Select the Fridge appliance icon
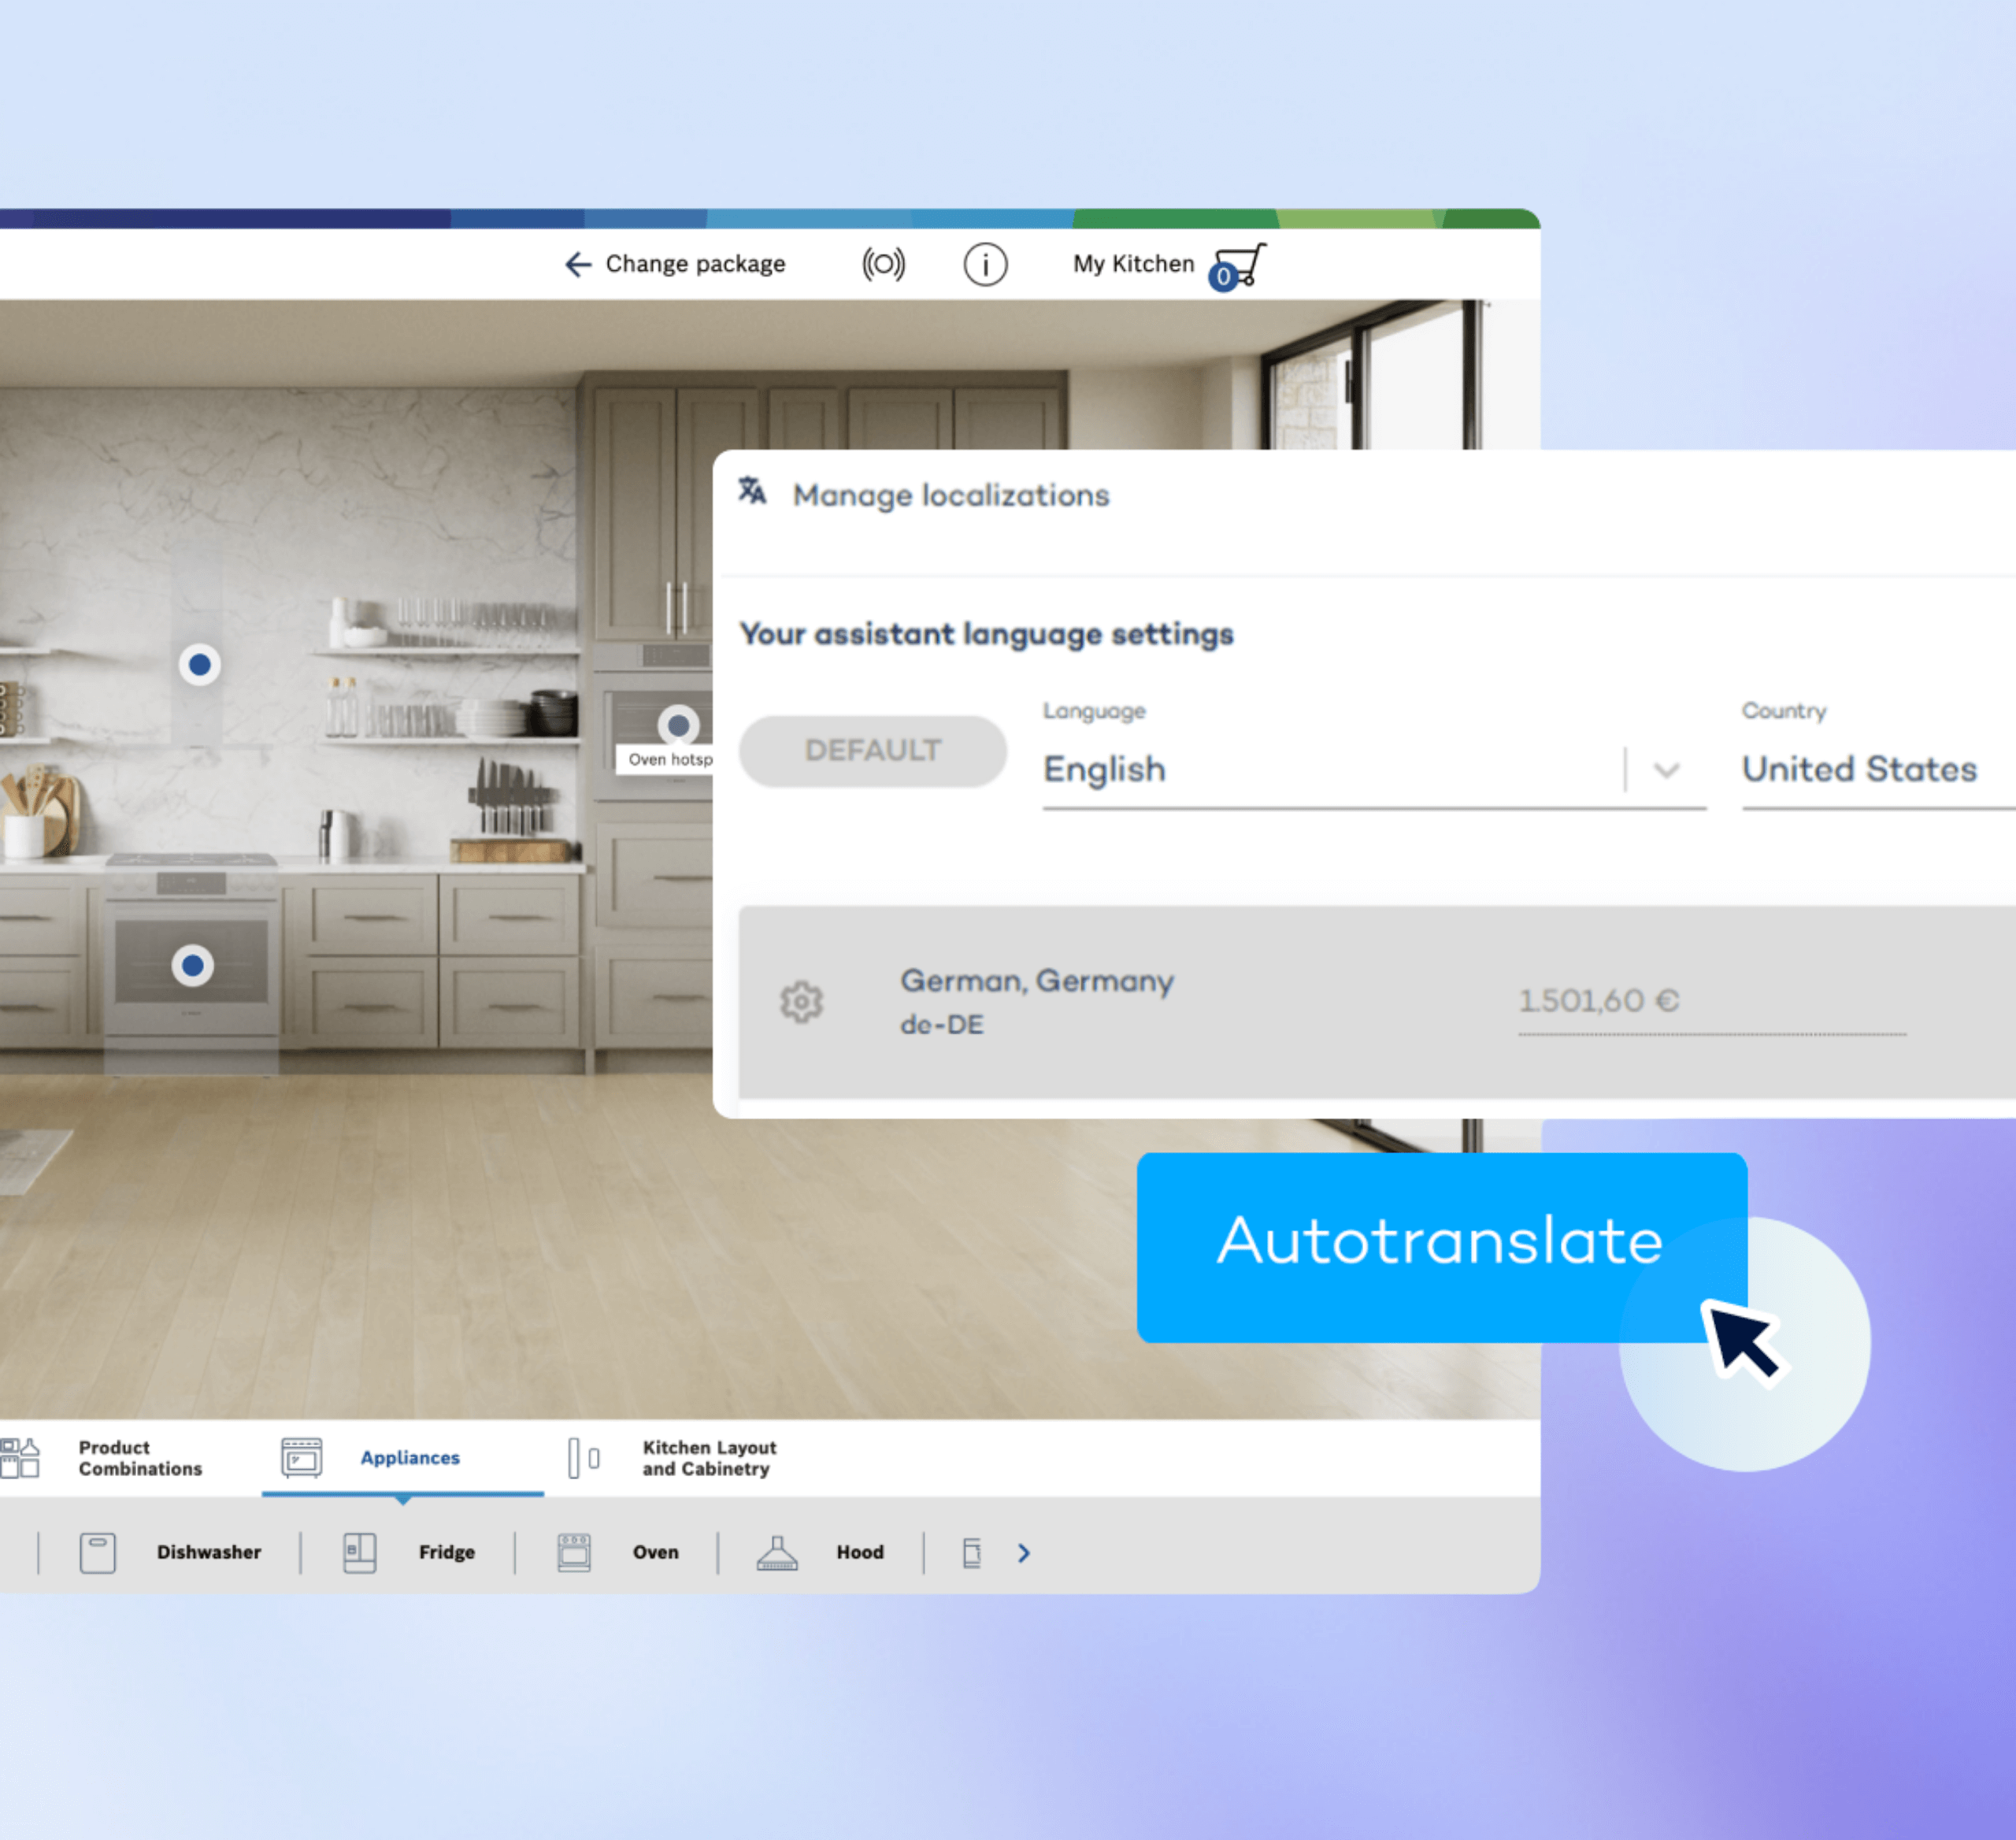The width and height of the screenshot is (2016, 1840). click(358, 1553)
